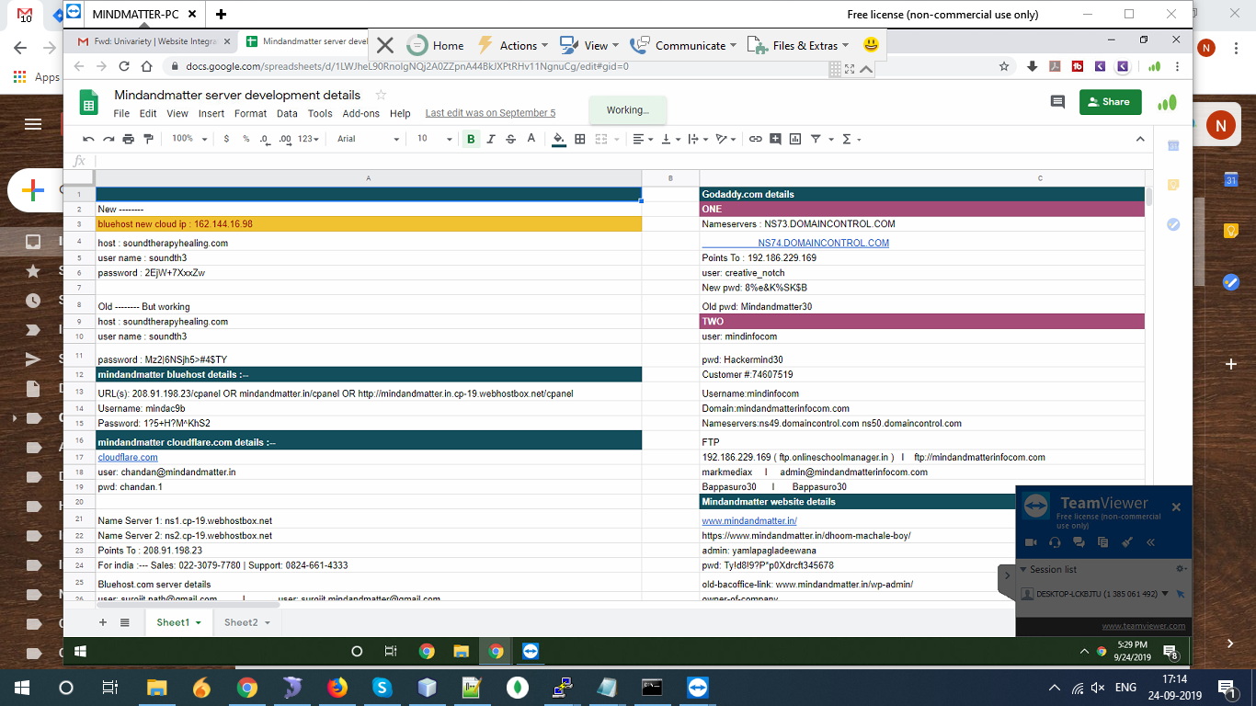The image size is (1256, 706).
Task: Open the comment history icon beside Share
Action: [x=1057, y=102]
